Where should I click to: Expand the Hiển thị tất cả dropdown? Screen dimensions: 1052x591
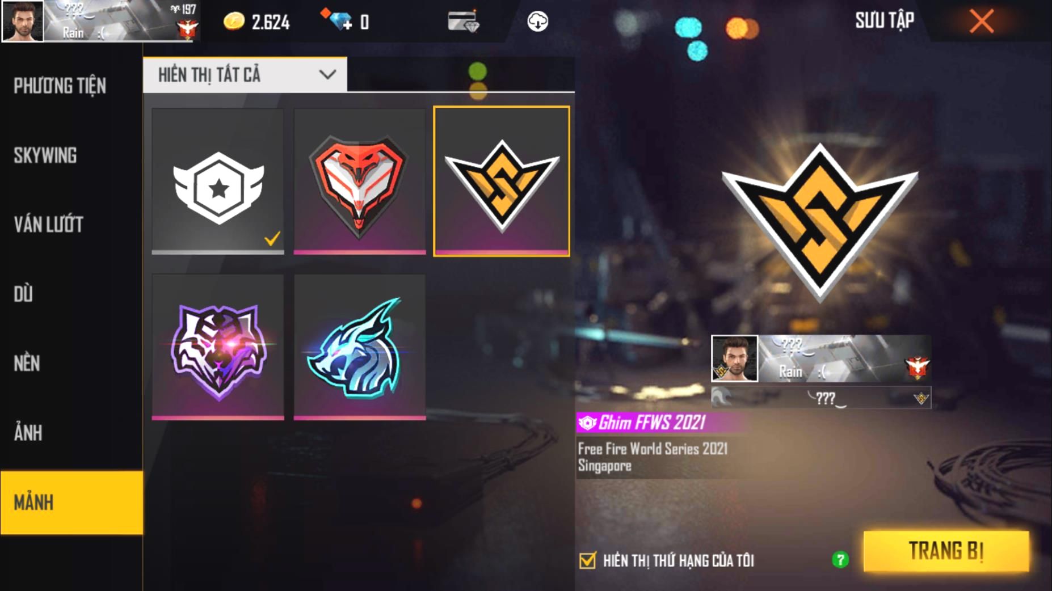(245, 74)
